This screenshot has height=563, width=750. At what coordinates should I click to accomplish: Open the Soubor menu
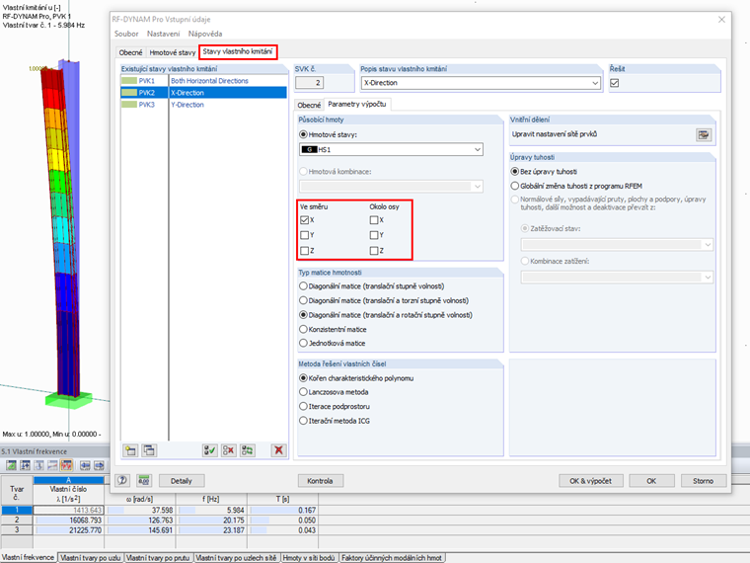click(126, 34)
